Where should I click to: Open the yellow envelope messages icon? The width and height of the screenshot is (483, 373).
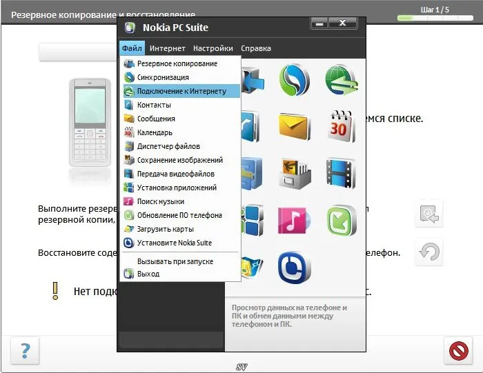coord(293,127)
